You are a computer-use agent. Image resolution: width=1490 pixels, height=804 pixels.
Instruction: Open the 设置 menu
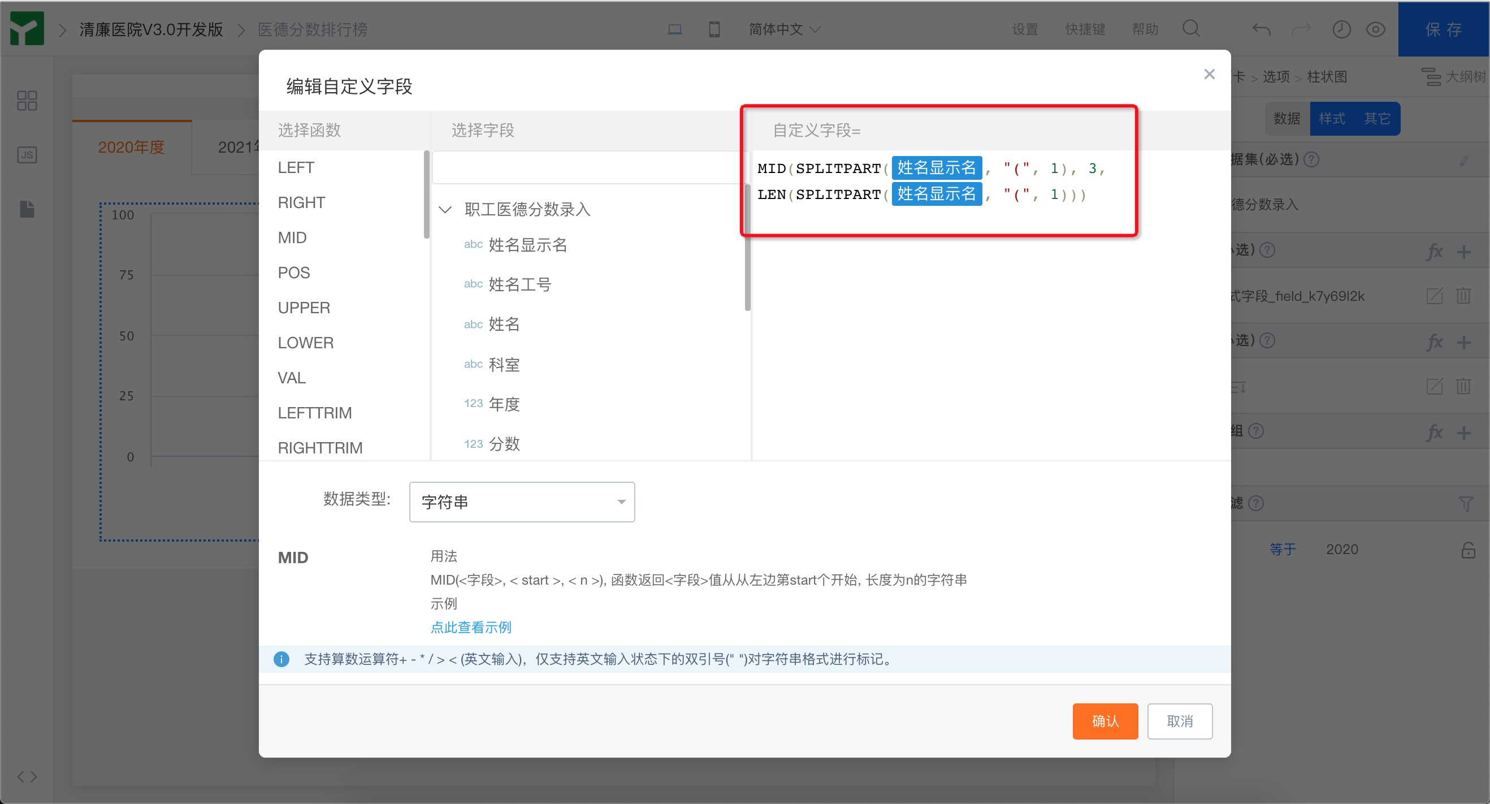point(1024,29)
